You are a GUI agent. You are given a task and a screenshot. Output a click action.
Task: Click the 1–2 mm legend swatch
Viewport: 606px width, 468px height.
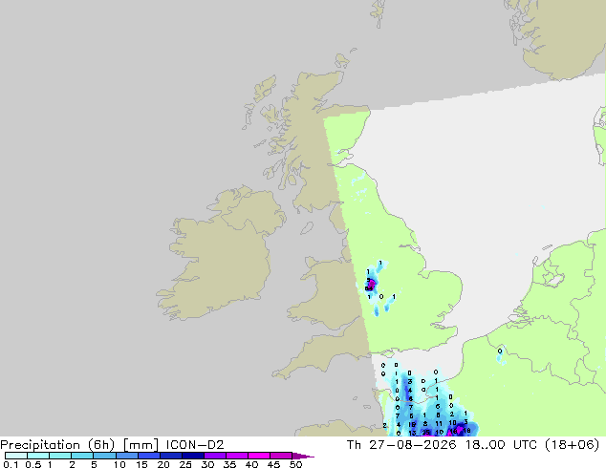pos(60,456)
